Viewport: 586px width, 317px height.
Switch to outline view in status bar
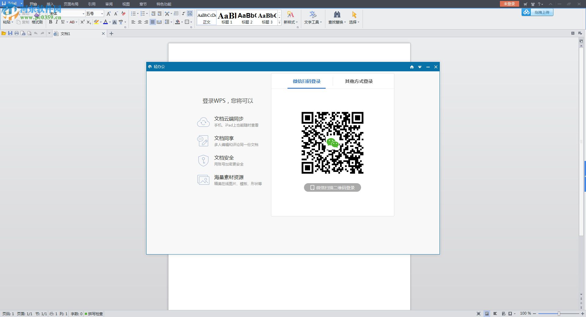[x=495, y=314]
